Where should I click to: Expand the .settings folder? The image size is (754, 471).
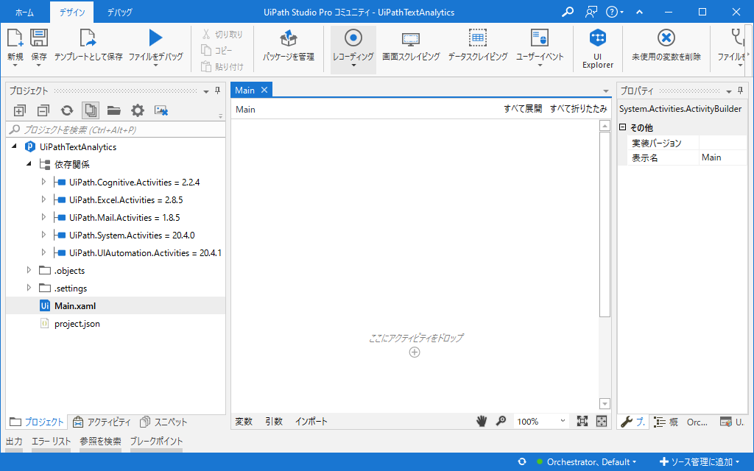tap(29, 288)
